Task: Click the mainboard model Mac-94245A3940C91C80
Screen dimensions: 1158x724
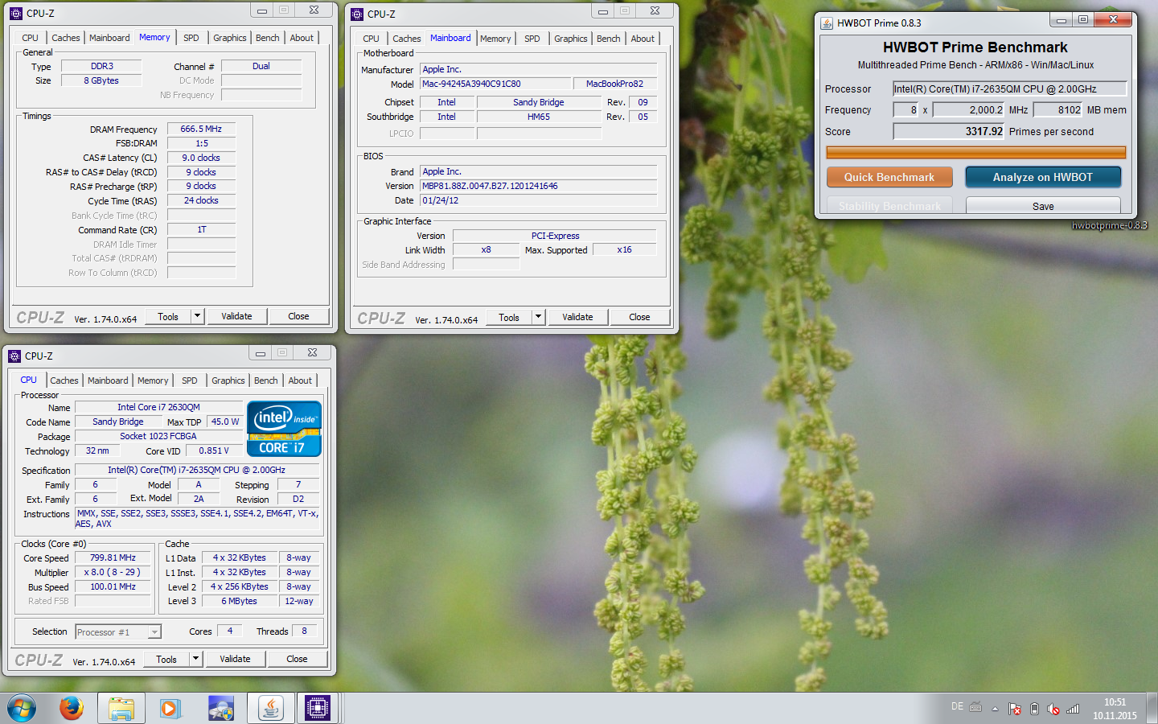Action: click(x=495, y=84)
